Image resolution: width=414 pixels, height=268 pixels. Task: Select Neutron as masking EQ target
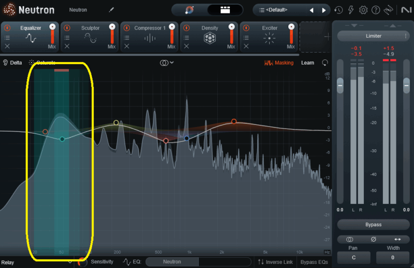click(x=172, y=262)
